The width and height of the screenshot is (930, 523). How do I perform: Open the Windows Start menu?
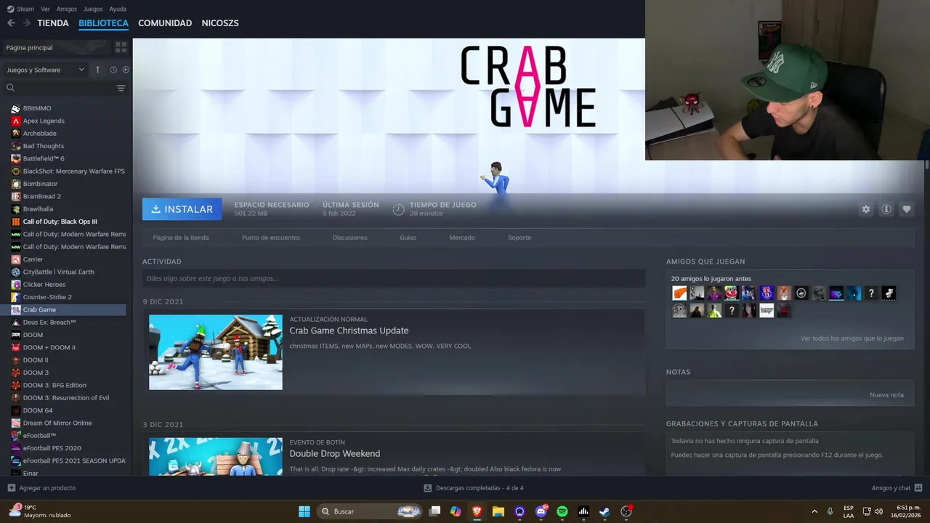point(304,511)
